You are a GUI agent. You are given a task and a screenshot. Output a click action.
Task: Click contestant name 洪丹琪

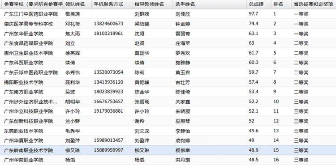183,160
